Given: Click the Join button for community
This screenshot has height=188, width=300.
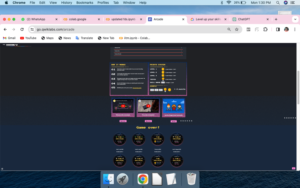Looking at the screenshot, I should [173, 121].
